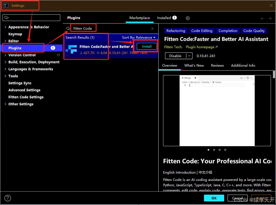Viewport: 276px width, 205px height.
Task: Navigate back with the left arrow icon
Action: 263,18
